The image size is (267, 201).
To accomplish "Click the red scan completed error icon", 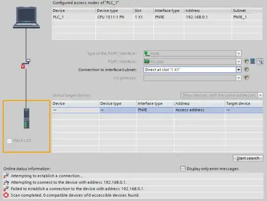I will 6,195.
